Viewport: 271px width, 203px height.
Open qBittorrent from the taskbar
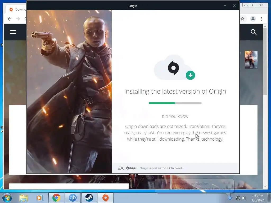coord(73,198)
